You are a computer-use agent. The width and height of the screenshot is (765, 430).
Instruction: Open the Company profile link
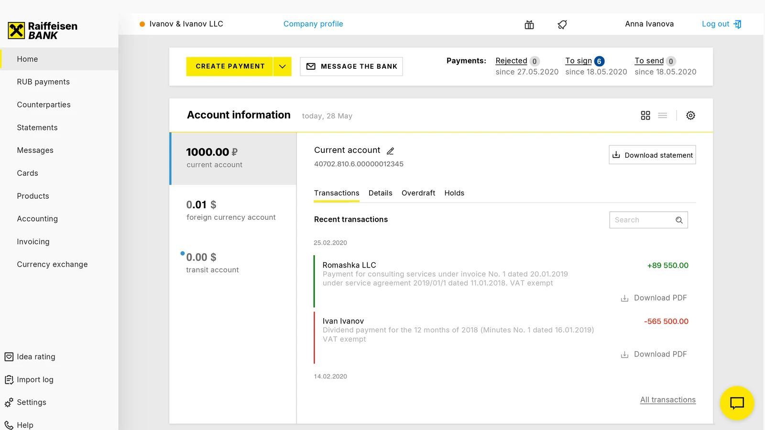[x=313, y=24]
